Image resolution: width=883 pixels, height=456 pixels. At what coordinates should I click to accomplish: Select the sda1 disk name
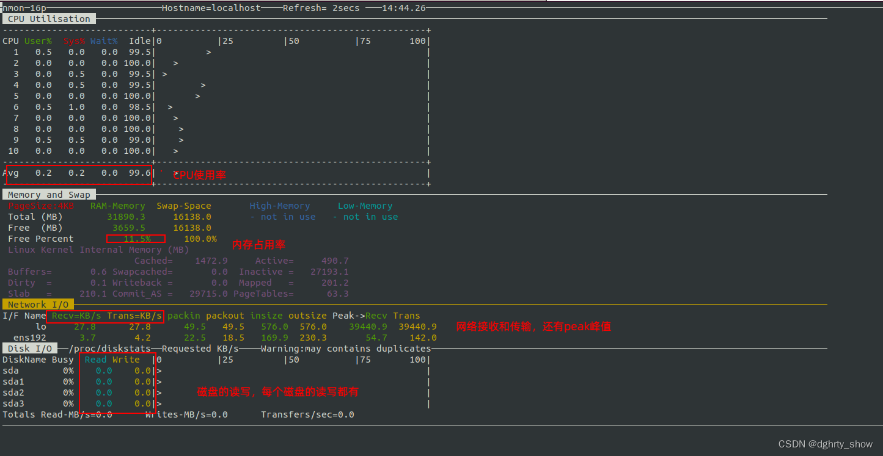[x=13, y=382]
